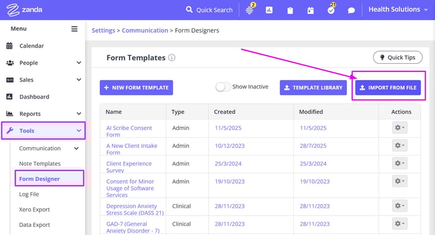This screenshot has height=235, width=435.
Task: Go to Calendar in sidebar
Action: tap(32, 46)
